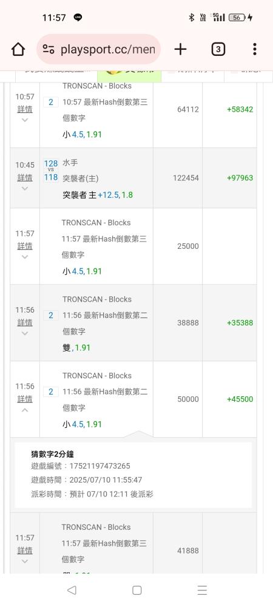This screenshot has width=273, height=607.
Task: Expand the 10:57 bet row chevron
Action: pos(25,120)
